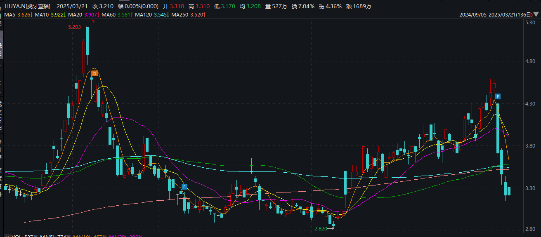
Task: Click the 5.203 highest price arrow label
Action: click(x=76, y=27)
